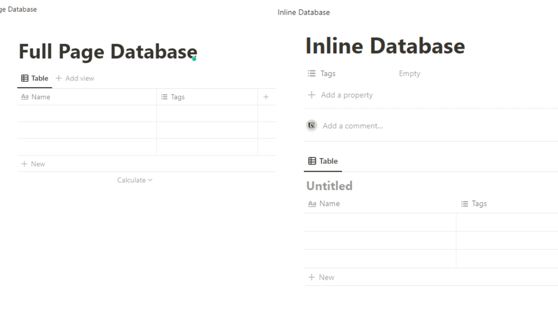The width and height of the screenshot is (558, 313).
Task: Click the green dot after Full Page Database title
Action: tap(194, 59)
